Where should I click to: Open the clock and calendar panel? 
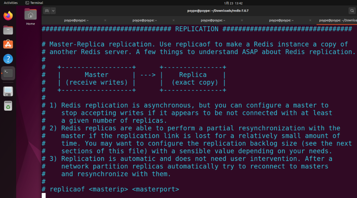233,3
